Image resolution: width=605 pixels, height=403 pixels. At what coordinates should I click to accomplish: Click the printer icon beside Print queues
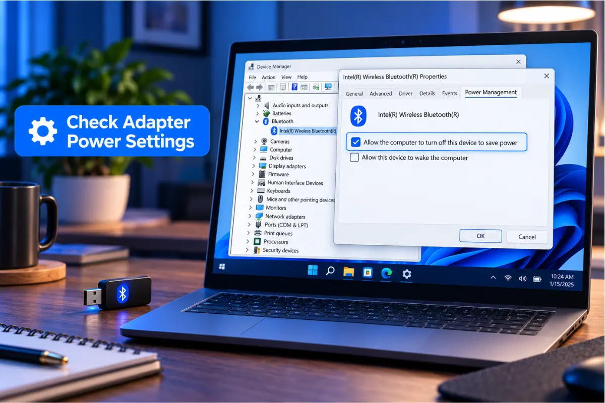point(258,233)
